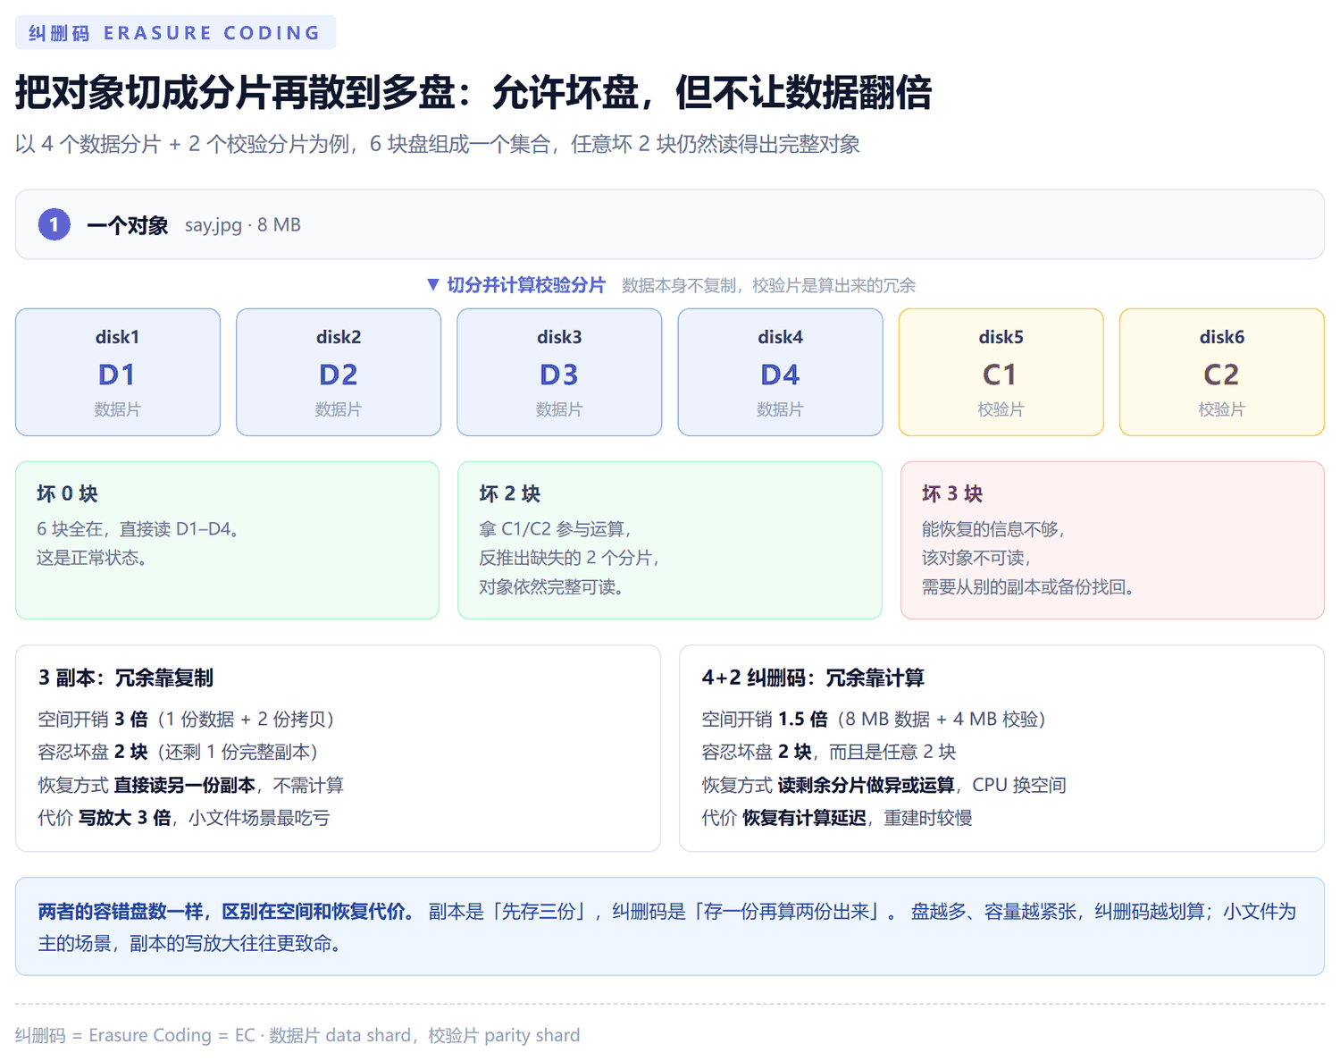
Task: Click the heading 3 副本：冗余靠复制
Action: [x=126, y=678]
